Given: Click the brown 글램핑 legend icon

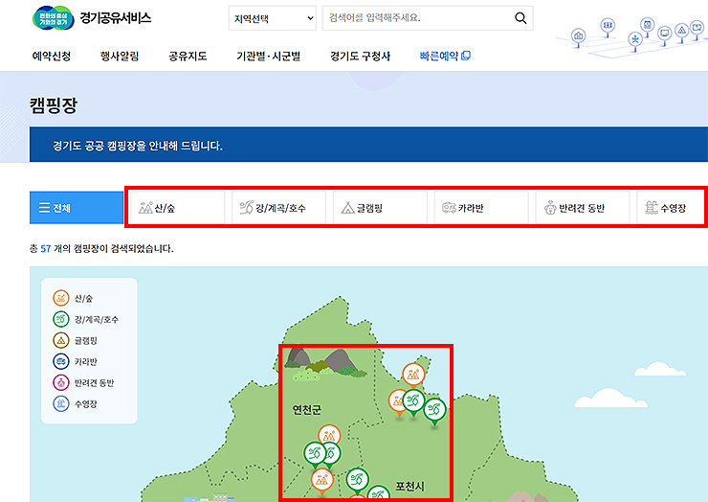Looking at the screenshot, I should click(x=61, y=340).
